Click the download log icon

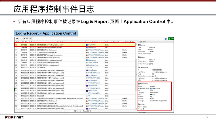[21, 39]
